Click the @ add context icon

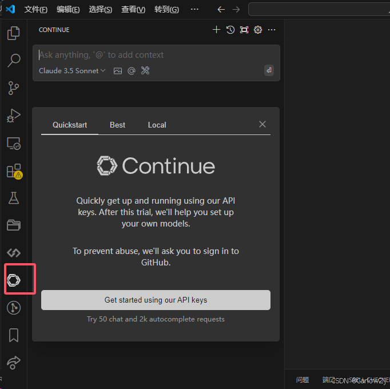[x=132, y=71]
